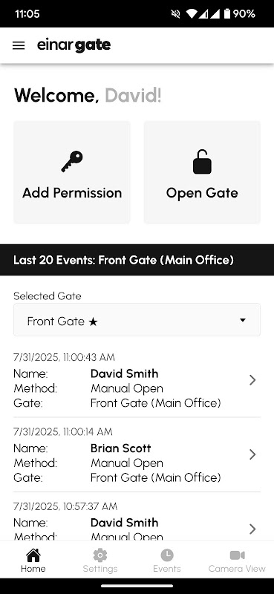Tap the Last 20 Events header bar
This screenshot has height=594, width=274.
point(137,260)
